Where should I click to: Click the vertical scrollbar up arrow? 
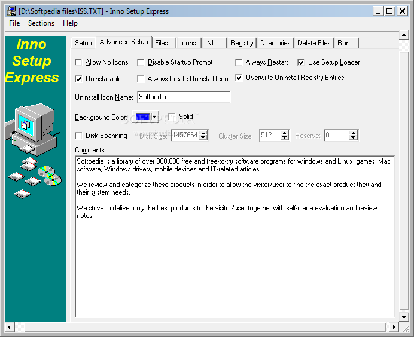click(x=404, y=35)
